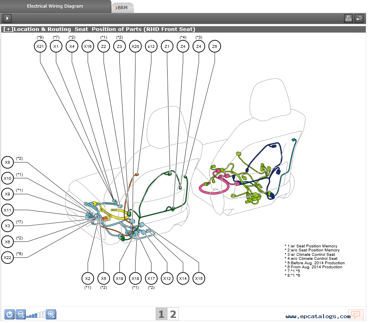
Task: Adjust the zoom level bar indicator
Action: coord(36,315)
